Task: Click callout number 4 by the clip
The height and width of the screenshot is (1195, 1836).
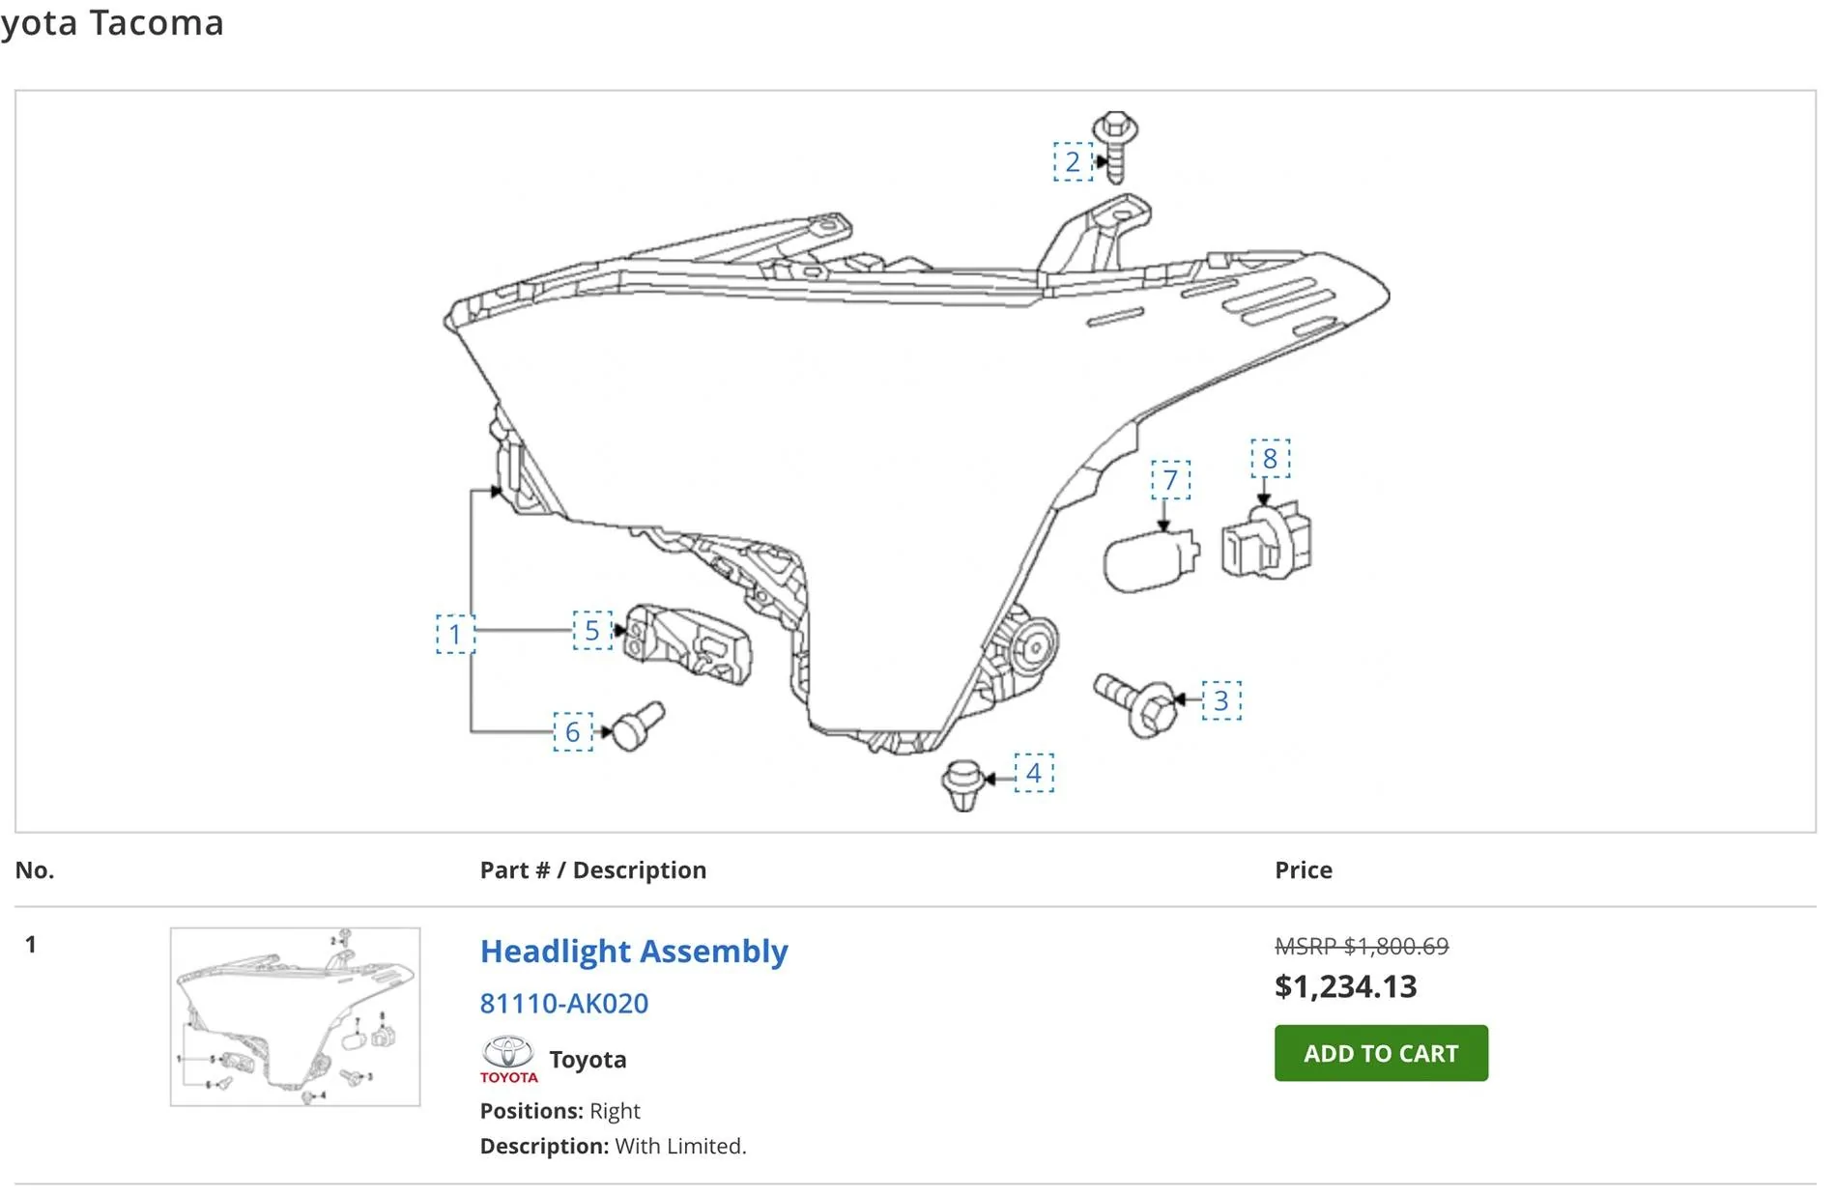Action: click(1034, 773)
